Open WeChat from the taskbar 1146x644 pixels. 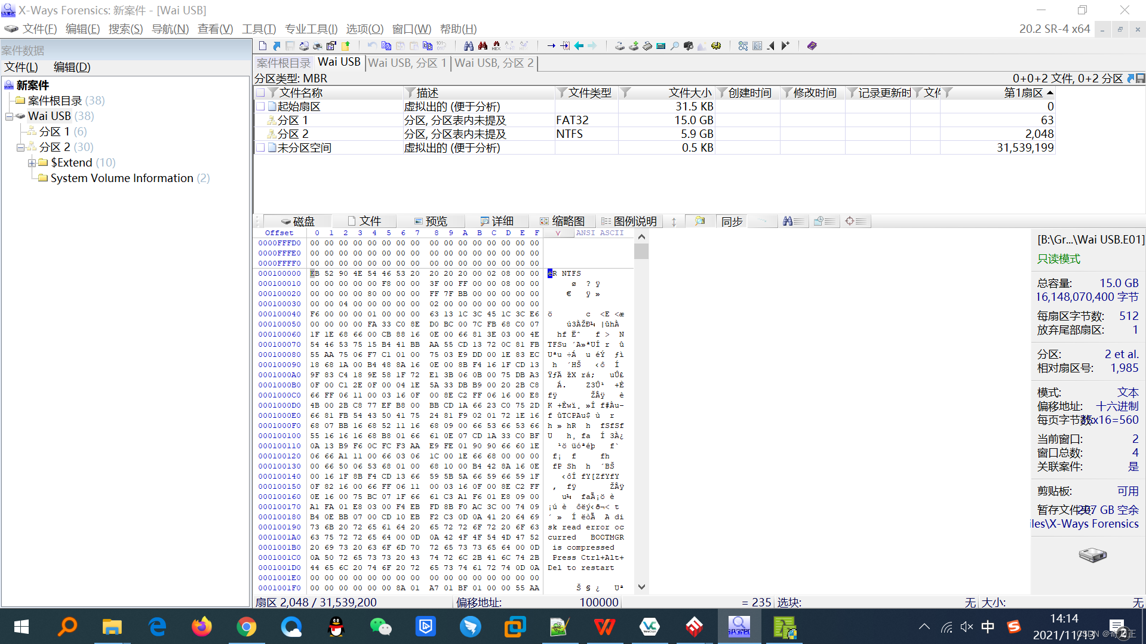pyautogui.click(x=380, y=627)
